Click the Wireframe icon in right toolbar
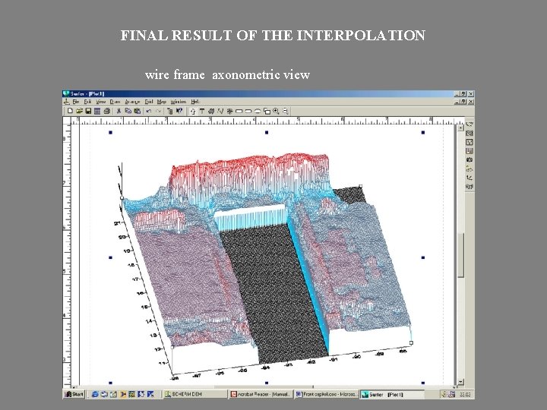The width and height of the screenshot is (547, 410). click(470, 187)
